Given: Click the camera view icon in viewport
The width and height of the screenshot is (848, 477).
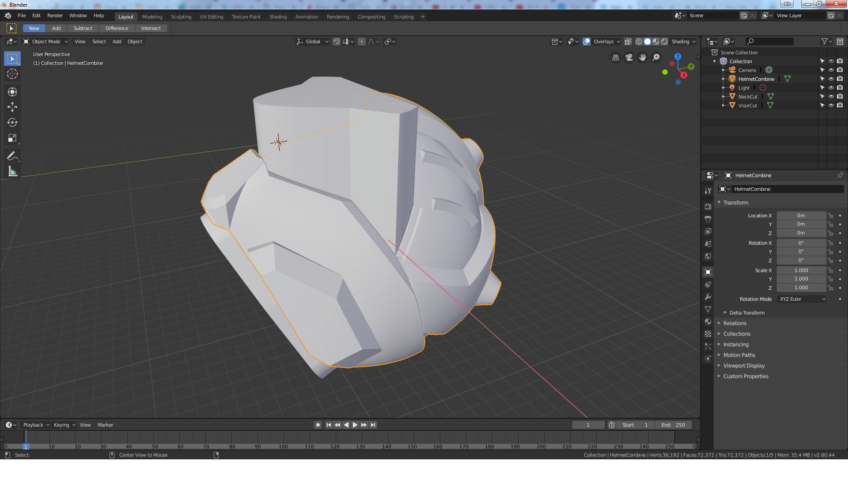Looking at the screenshot, I should 629,57.
